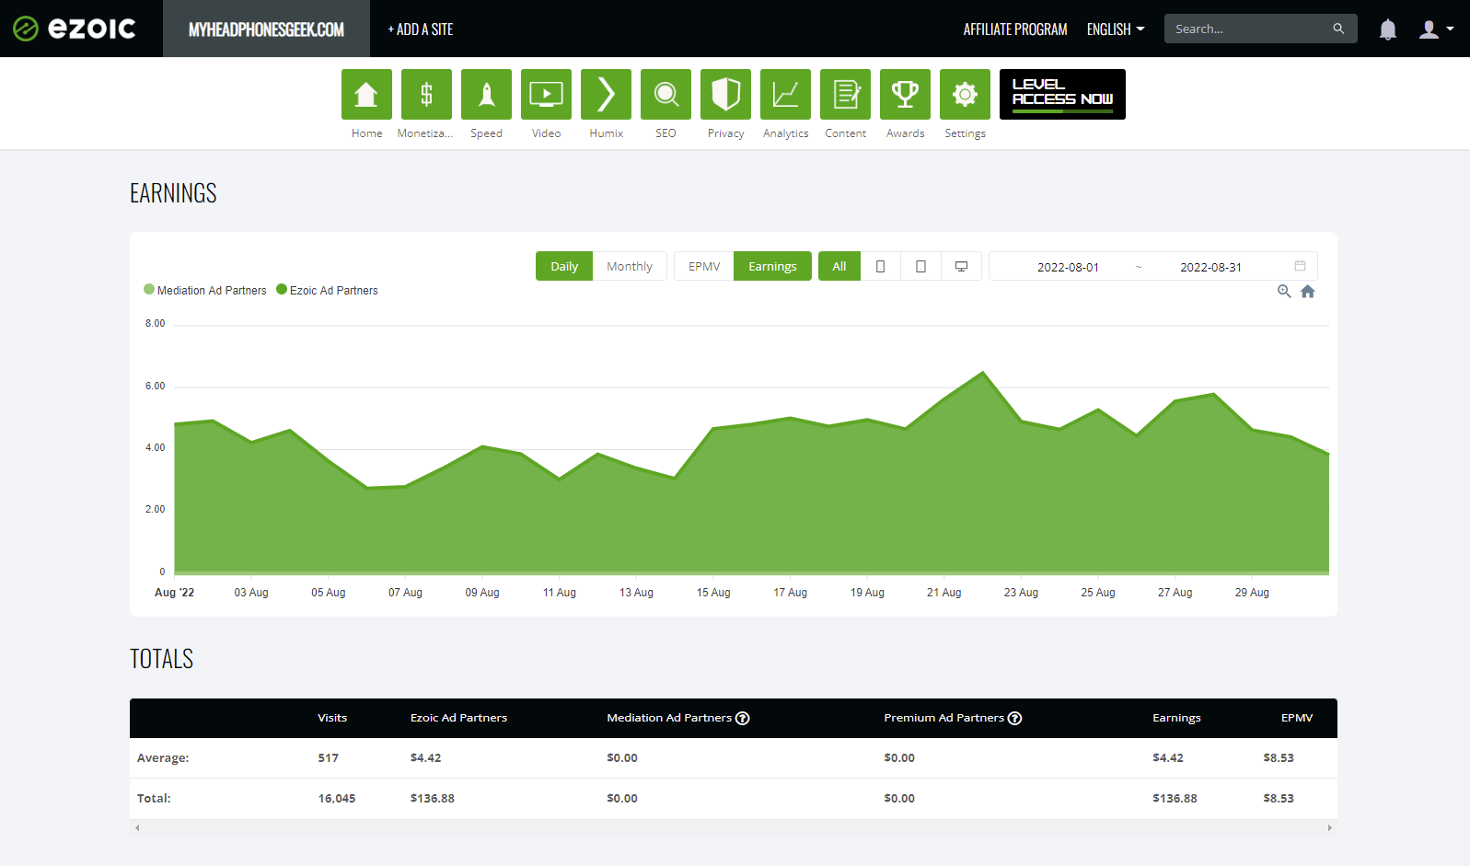
Task: Open the Settings gear icon
Action: click(965, 94)
